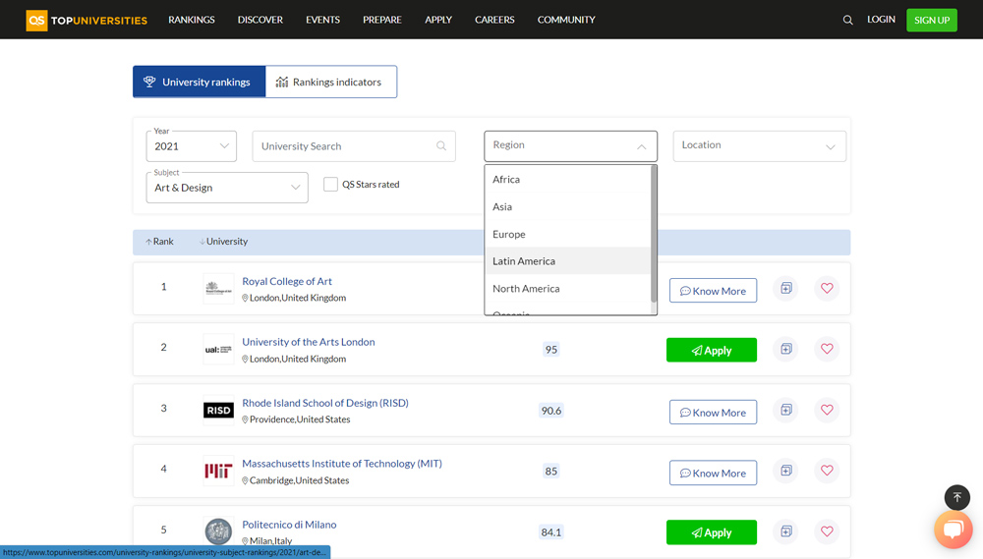
Task: Select North America from Region list
Action: 568,288
